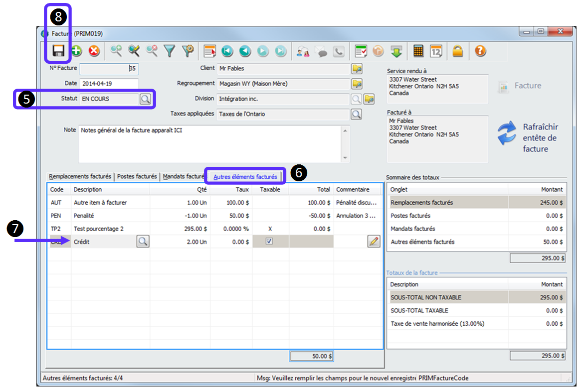Open the Taxes appliquées lookup magnifier
Image resolution: width=580 pixels, height=389 pixels.
pyautogui.click(x=356, y=115)
